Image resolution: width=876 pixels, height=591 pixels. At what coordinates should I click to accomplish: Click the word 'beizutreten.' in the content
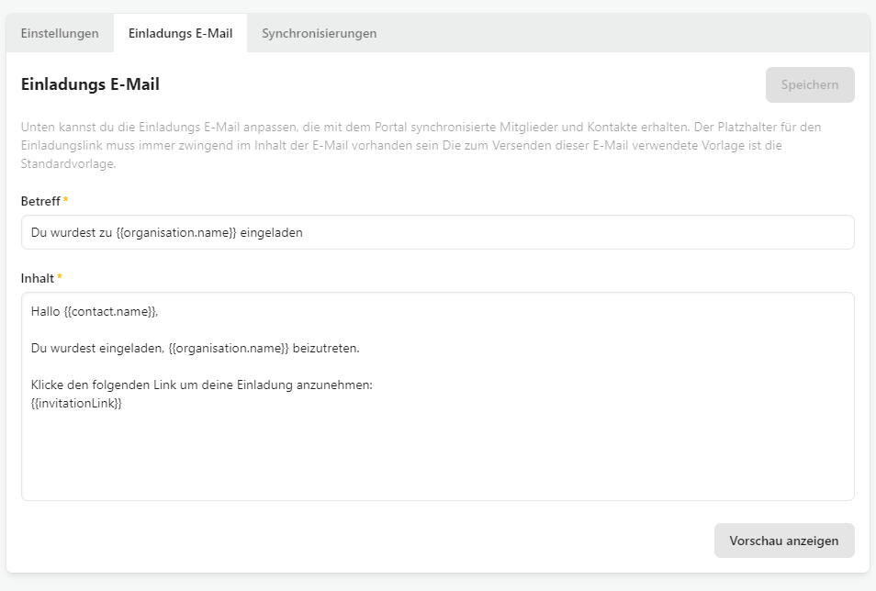pyautogui.click(x=326, y=348)
